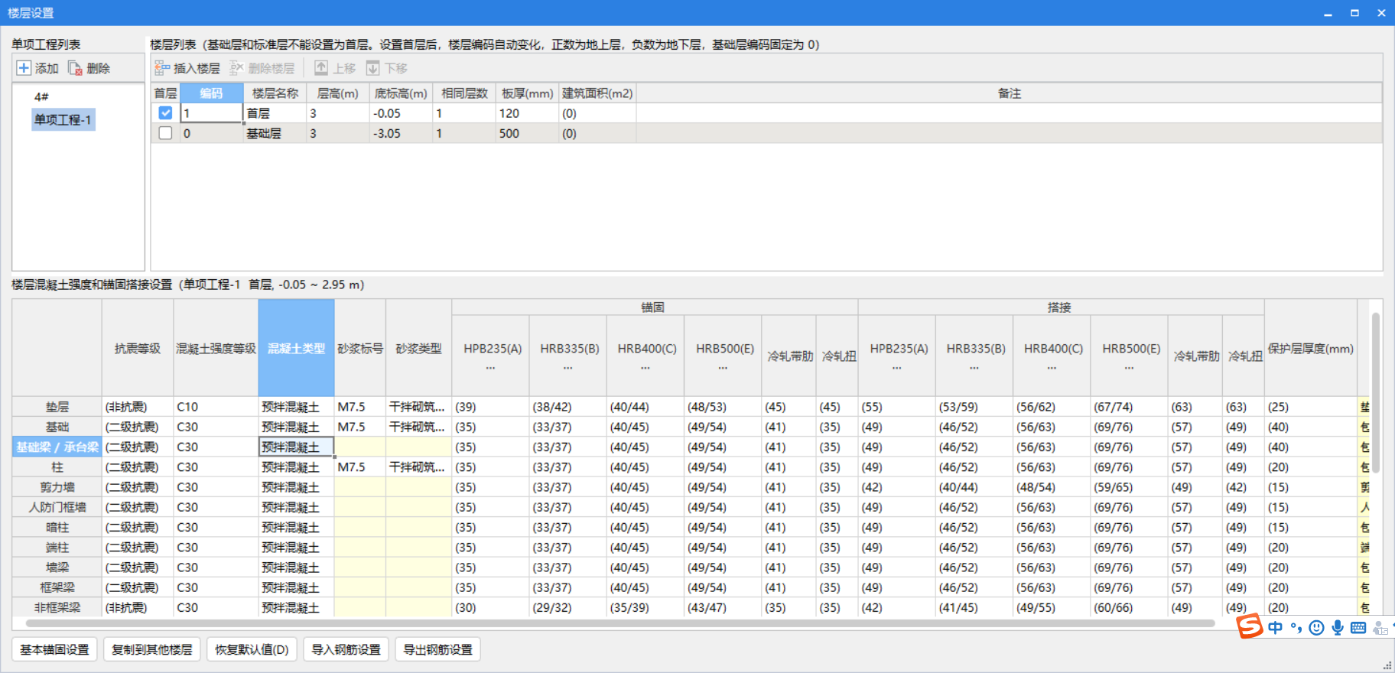Select 4# in the project tree
The image size is (1395, 673).
coord(41,97)
